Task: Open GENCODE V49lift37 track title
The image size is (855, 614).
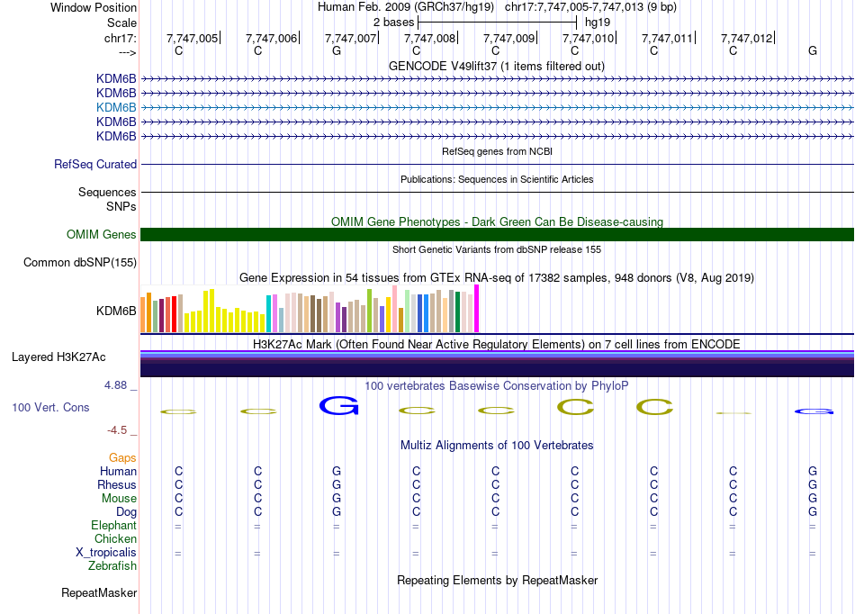Action: pyautogui.click(x=496, y=66)
